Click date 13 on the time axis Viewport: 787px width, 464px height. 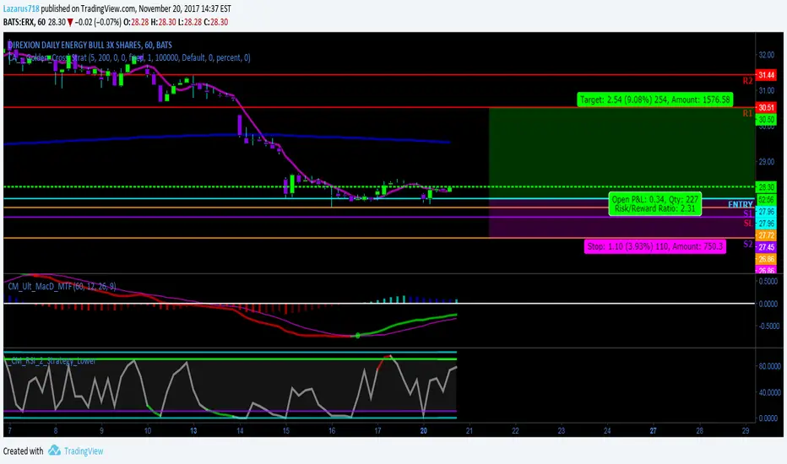pos(193,430)
